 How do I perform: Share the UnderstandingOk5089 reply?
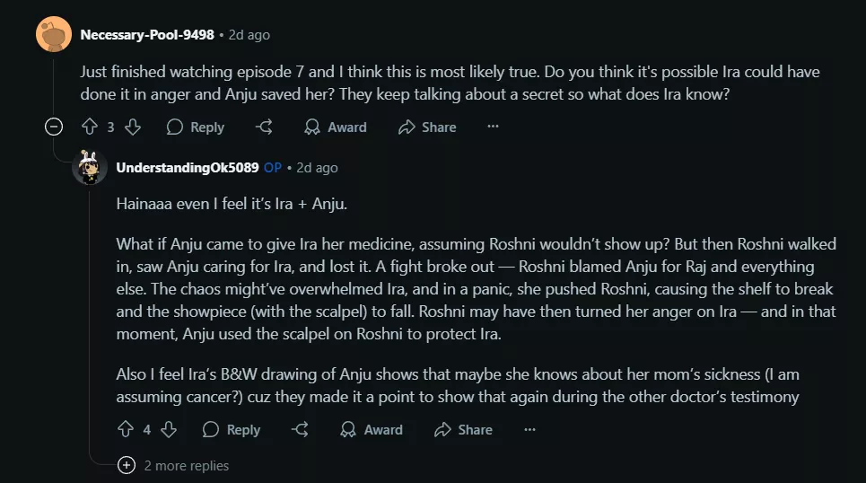[x=463, y=430]
